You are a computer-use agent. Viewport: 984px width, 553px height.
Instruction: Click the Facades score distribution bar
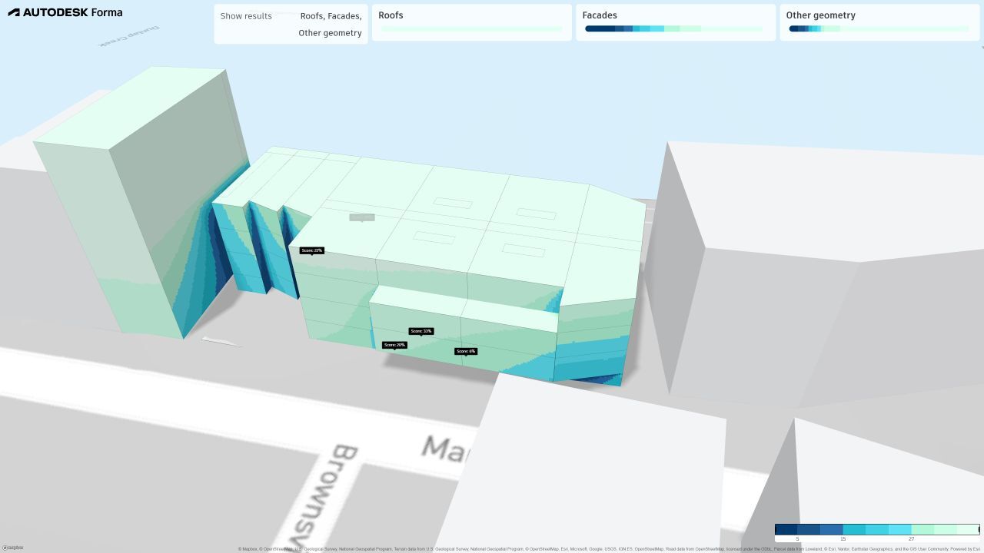673,29
